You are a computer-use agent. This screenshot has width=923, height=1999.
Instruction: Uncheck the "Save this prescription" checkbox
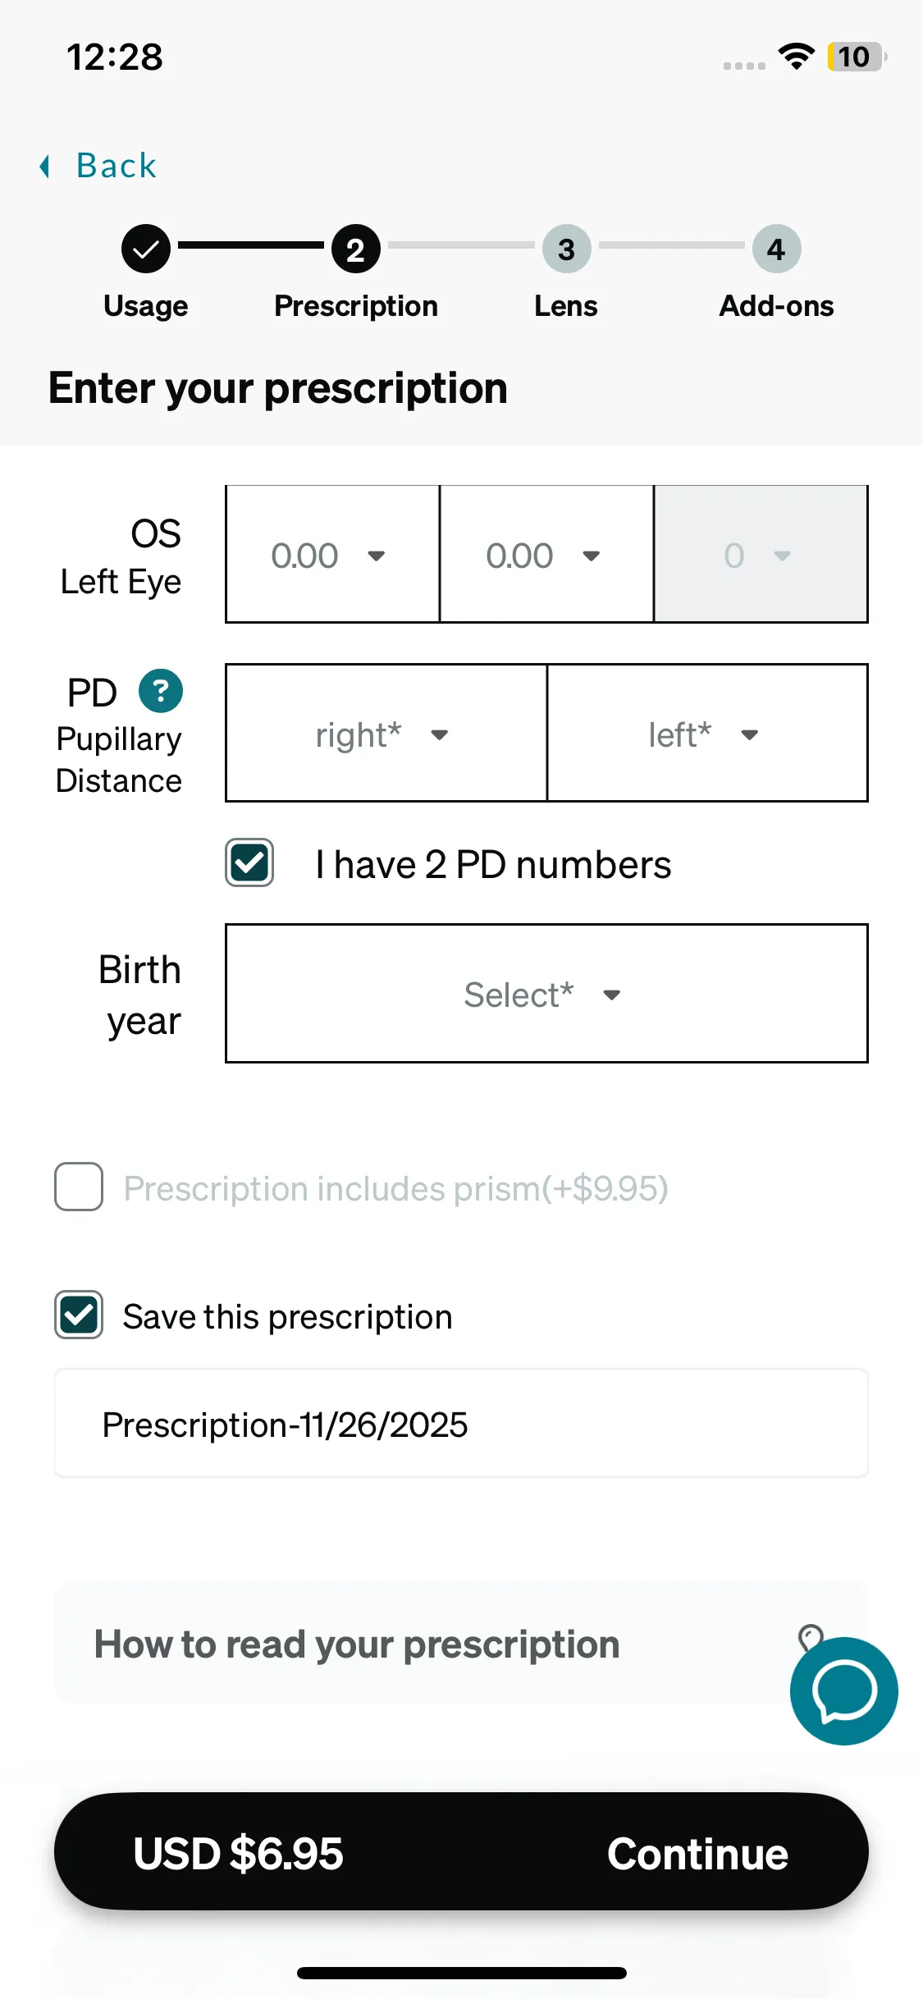79,1315
